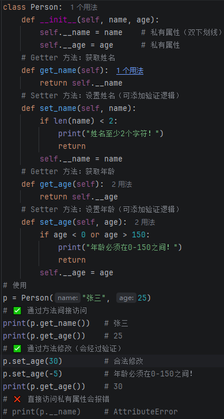This screenshot has width=224, height=419.
Task: Click the class name Person in the definition
Action: click(x=44, y=7)
